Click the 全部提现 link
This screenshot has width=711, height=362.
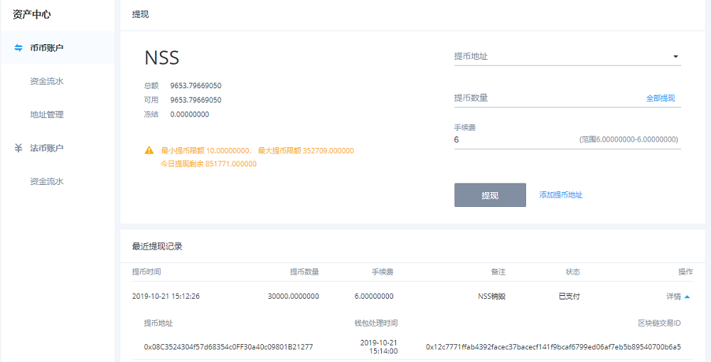(x=661, y=98)
